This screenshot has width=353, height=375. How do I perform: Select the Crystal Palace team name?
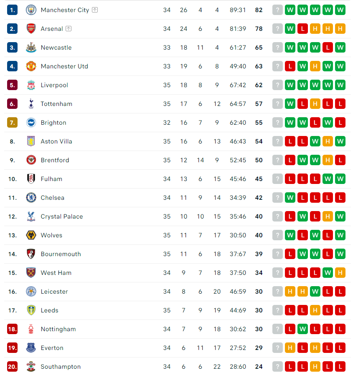pyautogui.click(x=62, y=216)
